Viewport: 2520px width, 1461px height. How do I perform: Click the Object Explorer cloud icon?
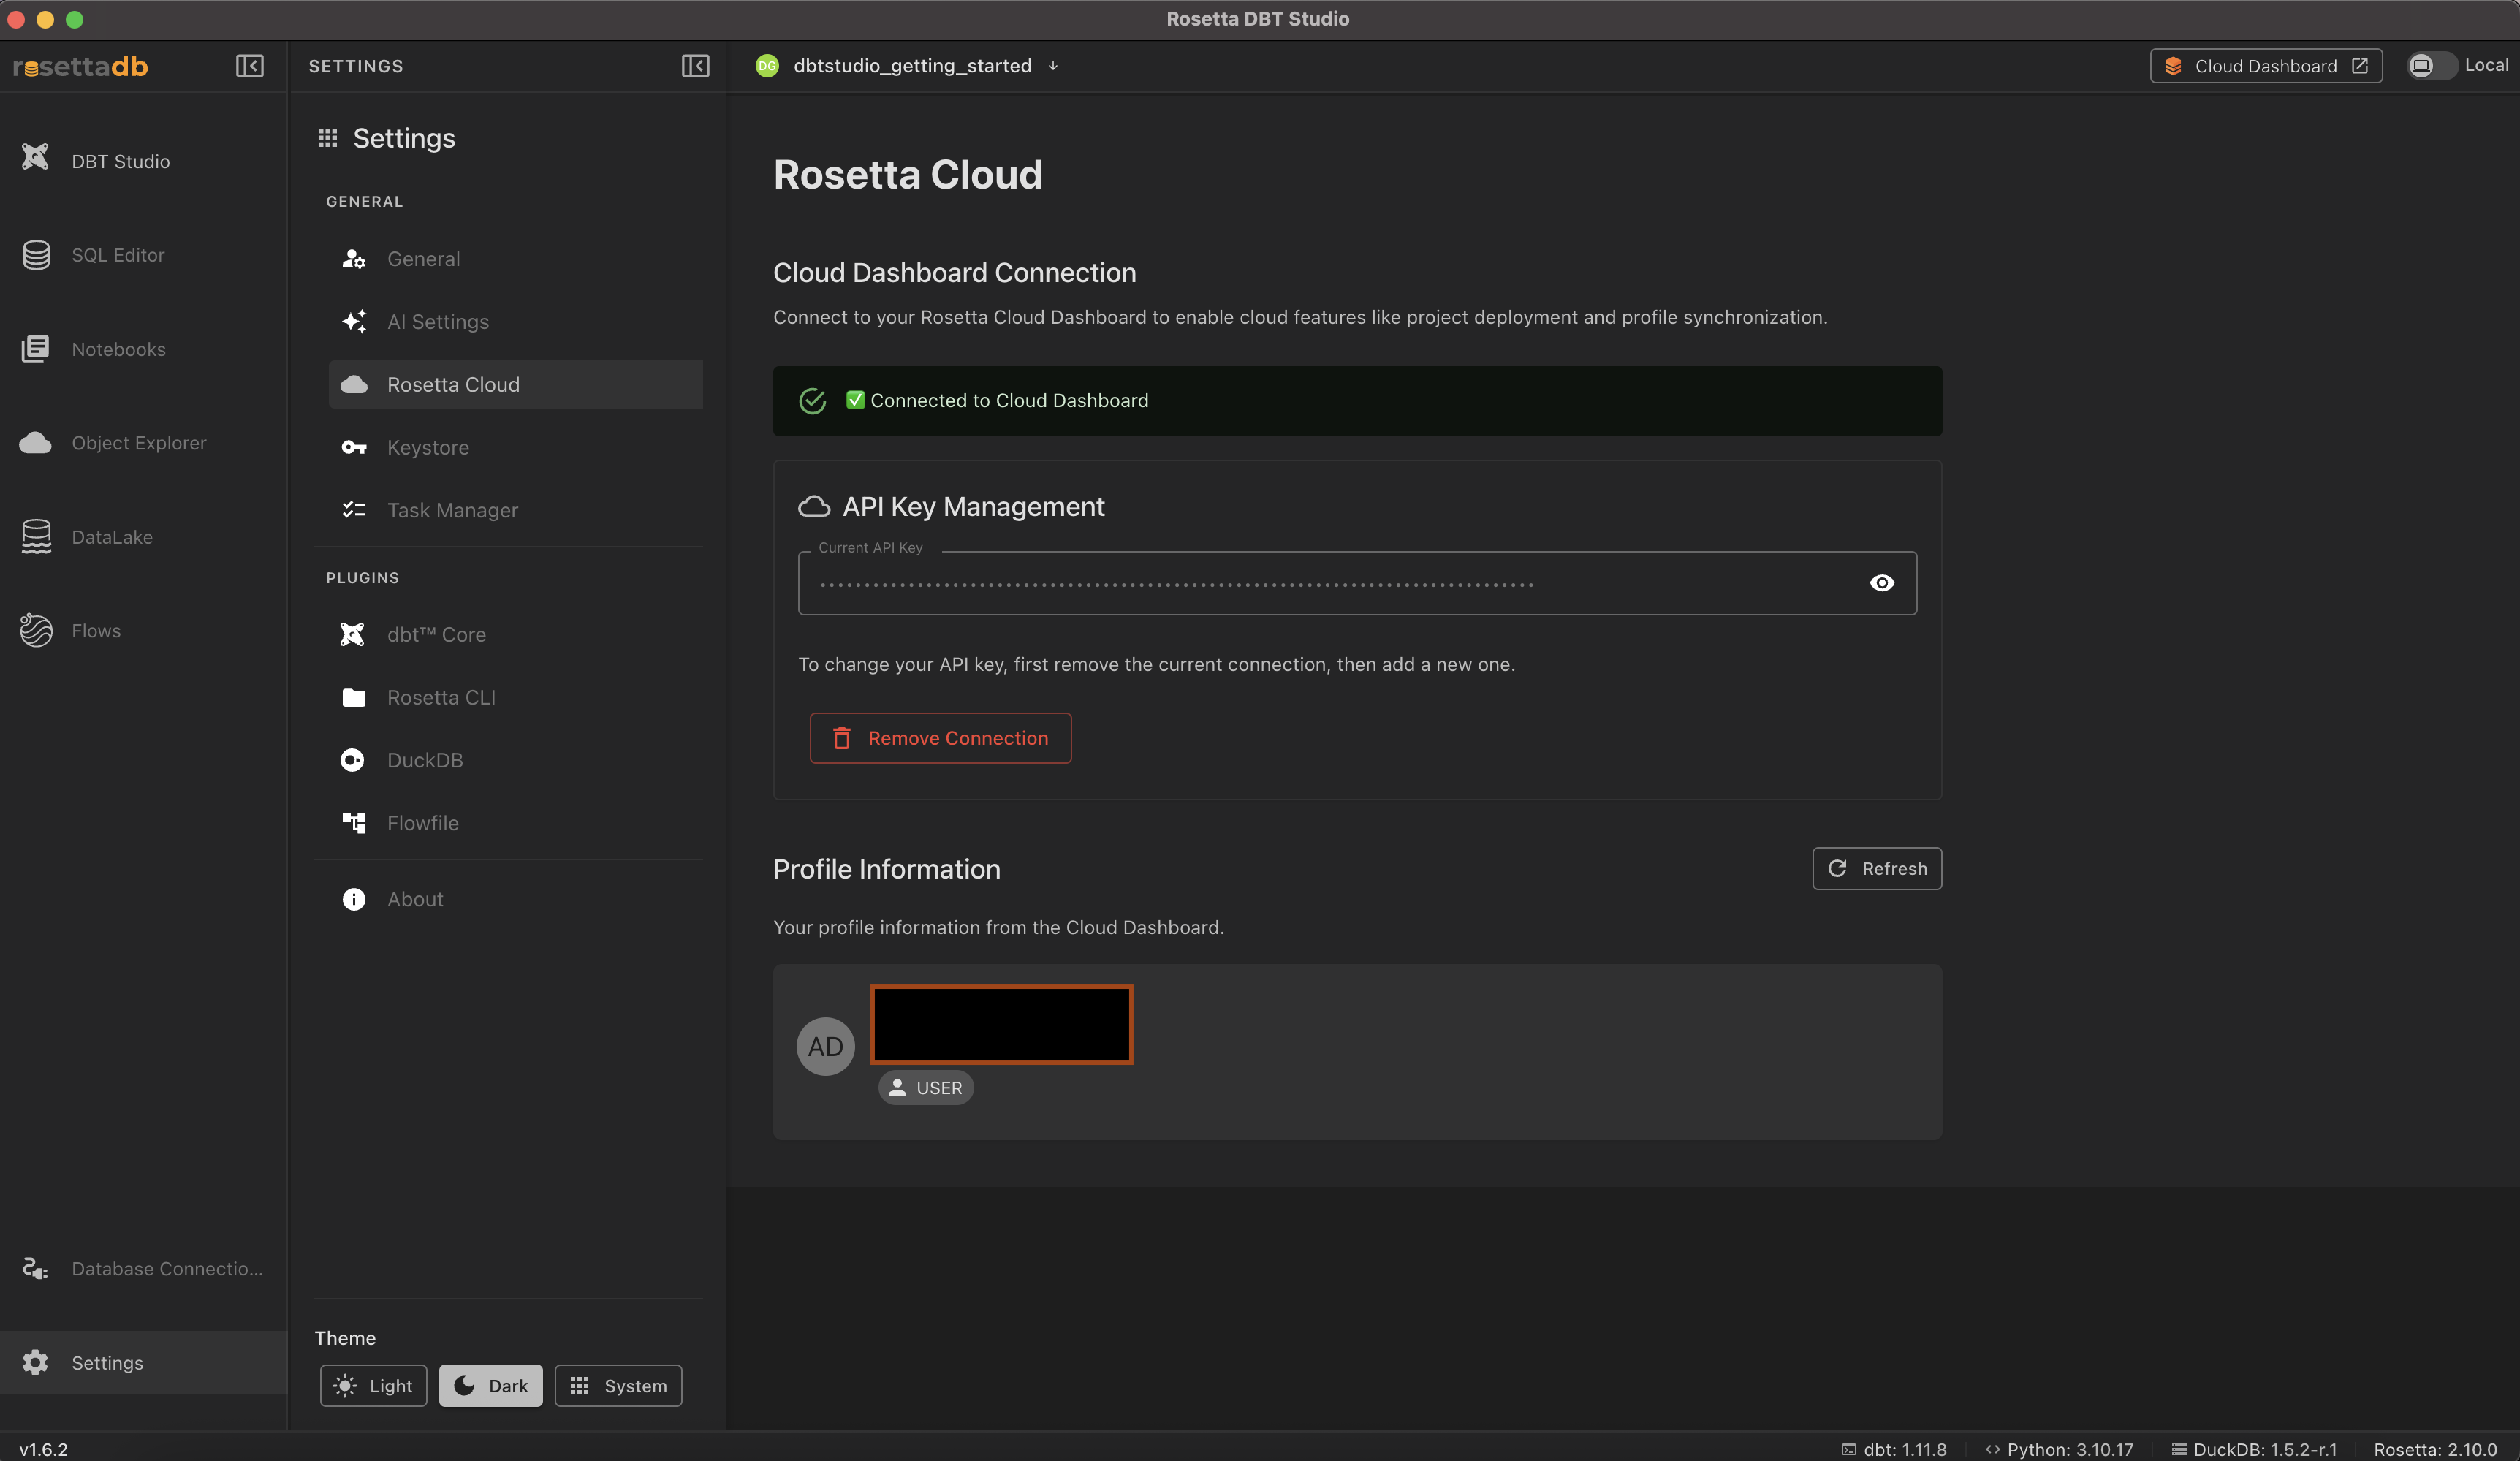(x=35, y=443)
